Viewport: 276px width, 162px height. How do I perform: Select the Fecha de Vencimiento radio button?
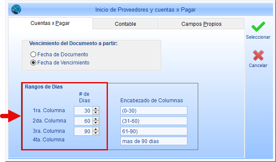(x=33, y=63)
